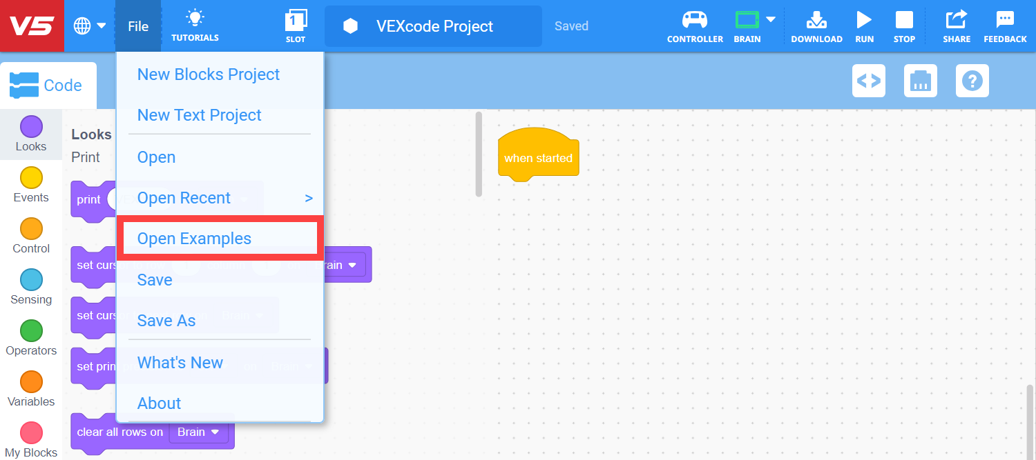Viewport: 1036px width, 460px height.
Task: Create a New Blocks Project
Action: [x=208, y=74]
